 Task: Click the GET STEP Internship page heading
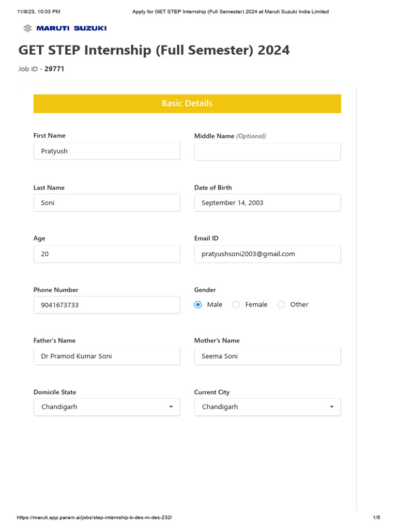pyautogui.click(x=154, y=50)
